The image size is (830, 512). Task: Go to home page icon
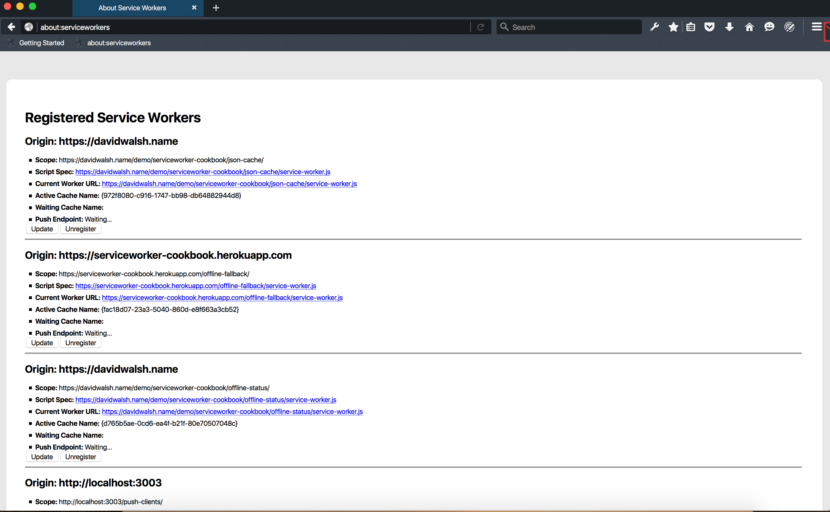[x=749, y=27]
